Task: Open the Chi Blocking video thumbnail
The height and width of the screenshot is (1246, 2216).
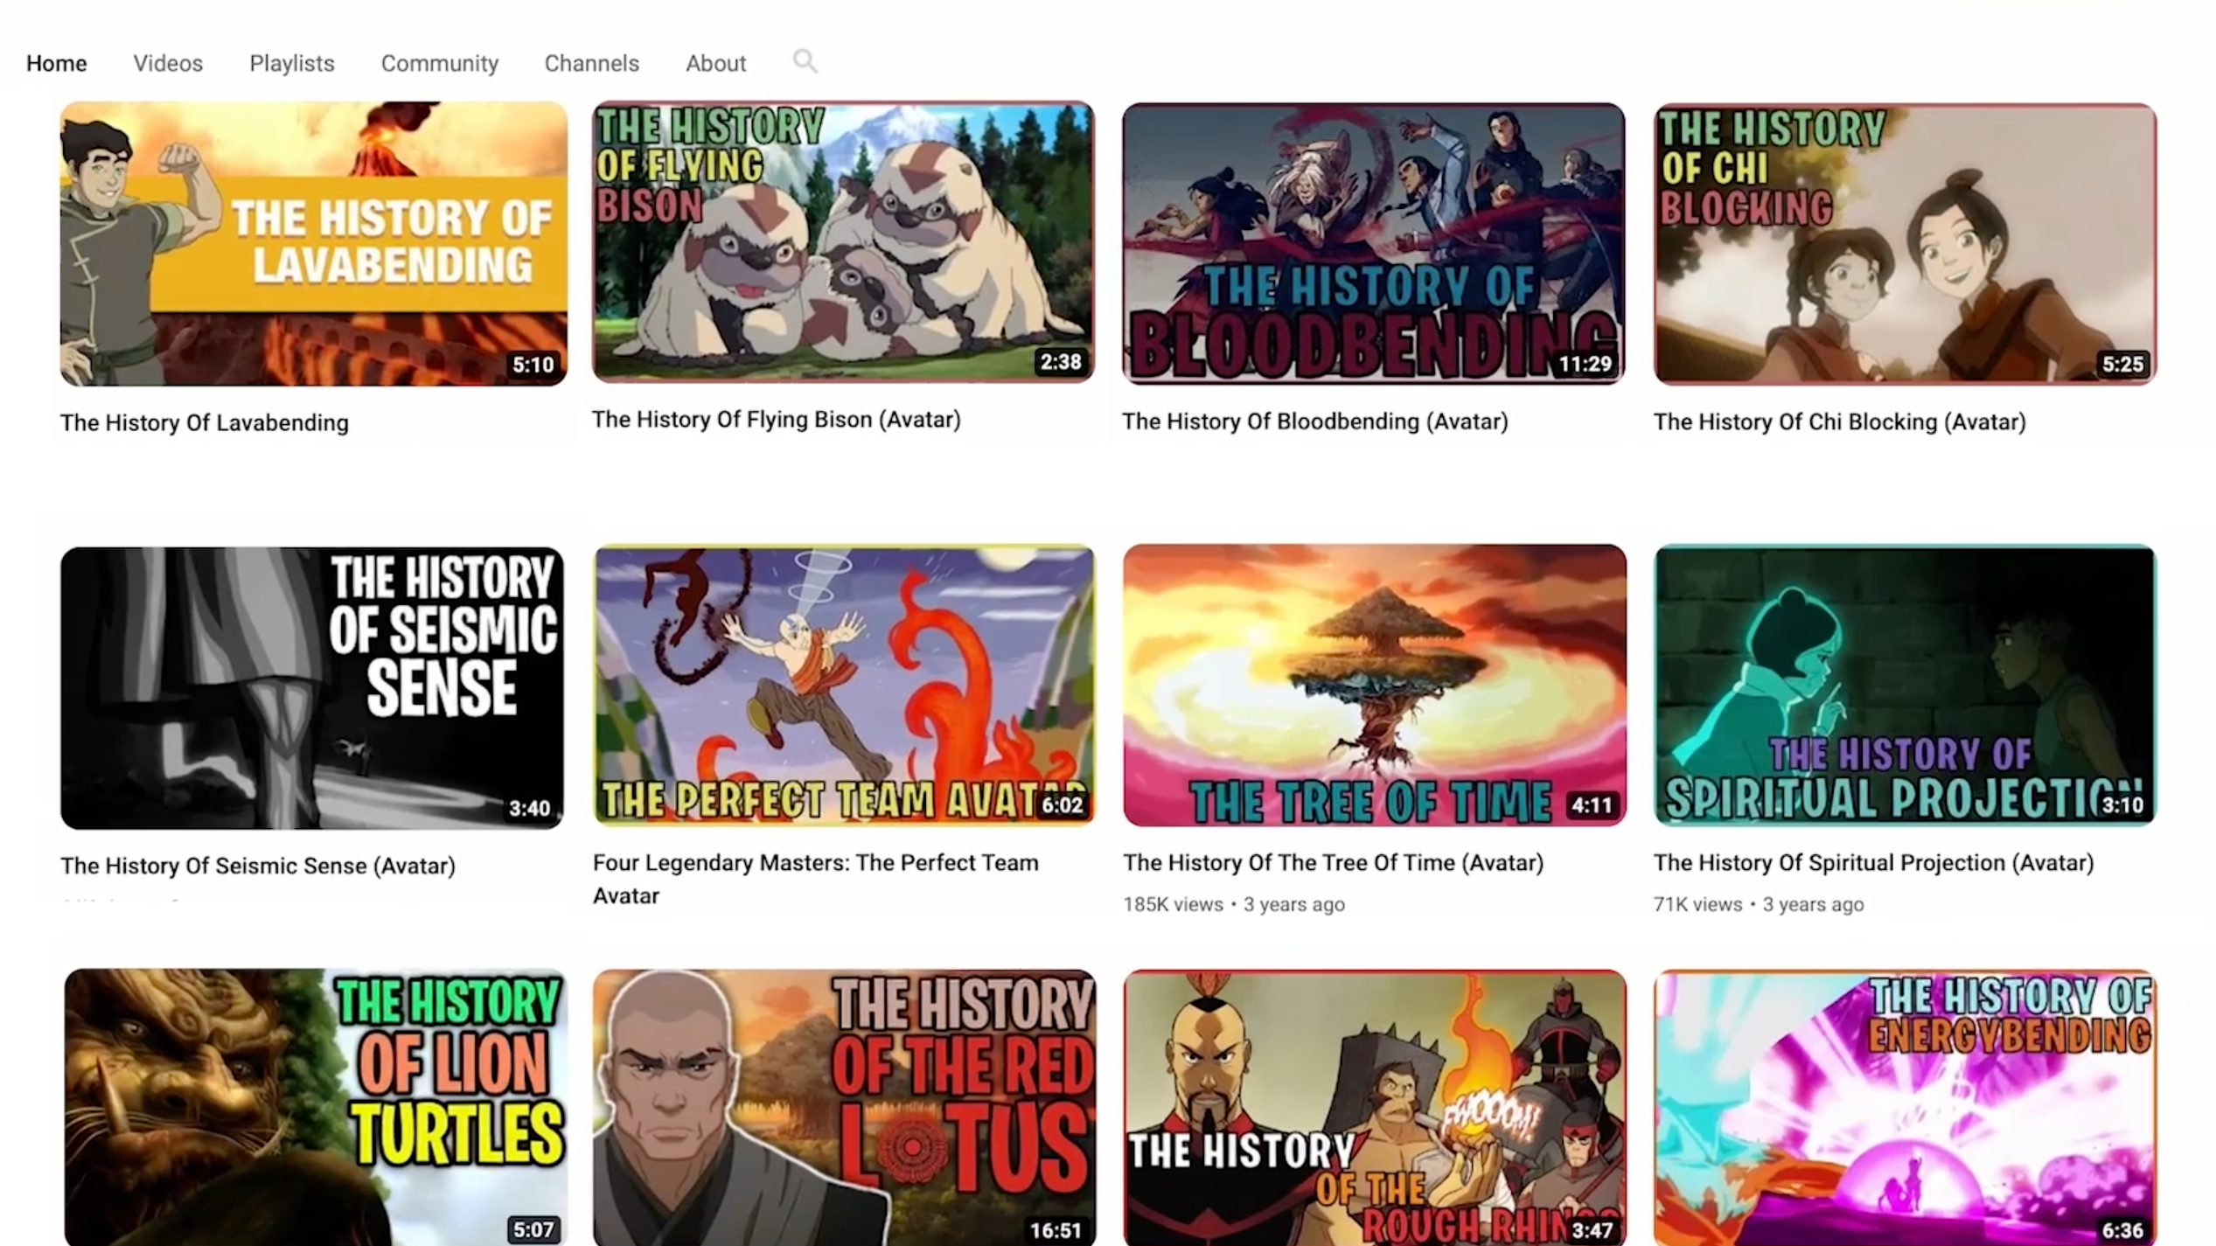Action: [1905, 244]
